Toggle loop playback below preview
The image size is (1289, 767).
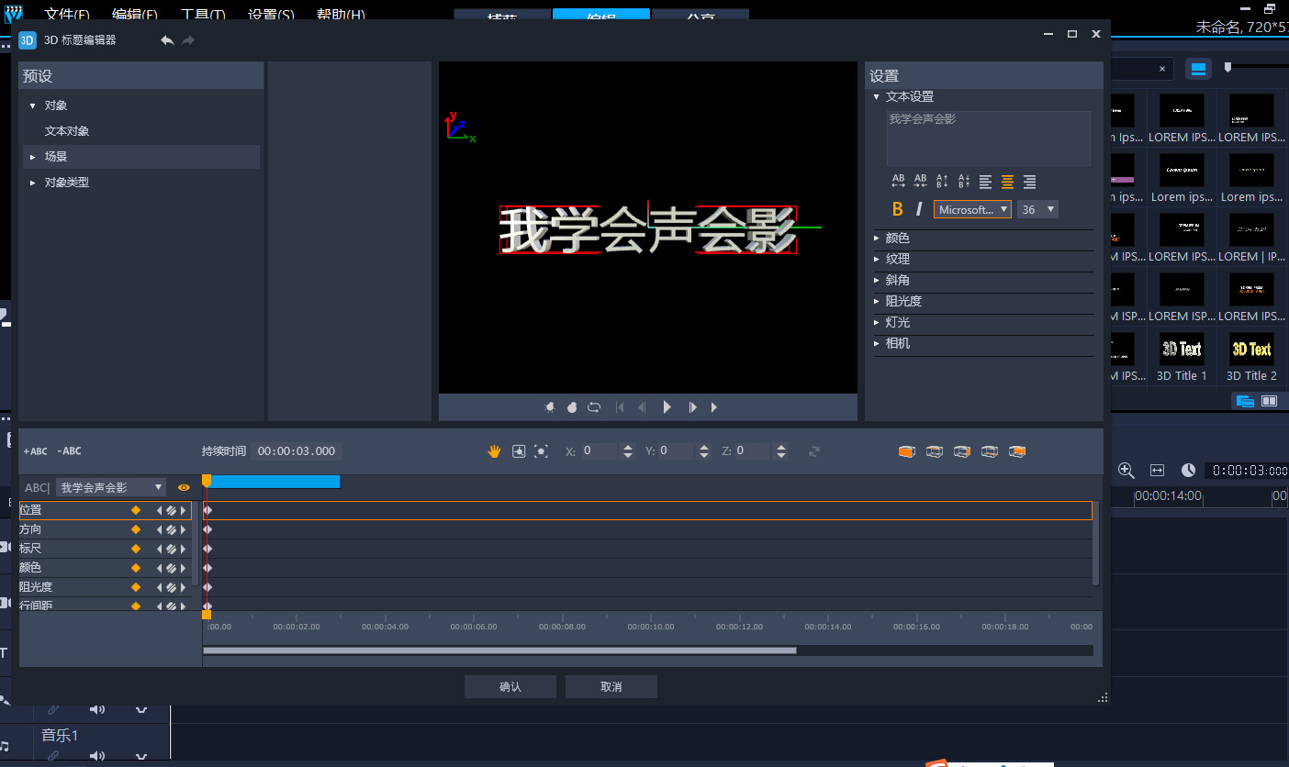pyautogui.click(x=594, y=407)
